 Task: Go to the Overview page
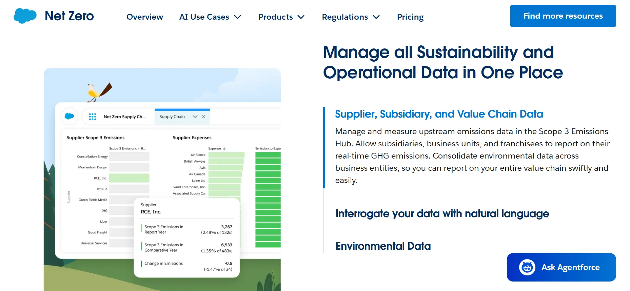145,17
